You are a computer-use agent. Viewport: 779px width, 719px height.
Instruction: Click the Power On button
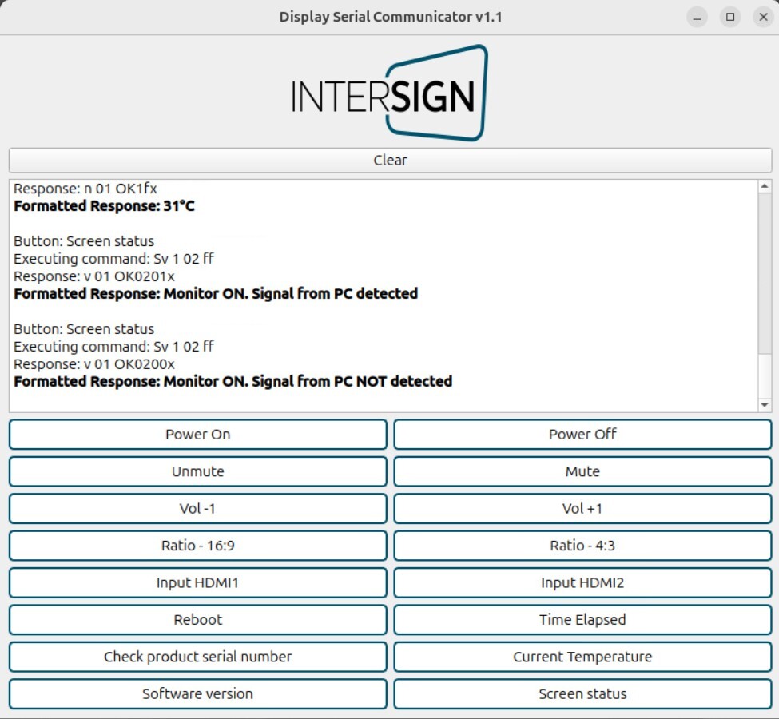pos(197,434)
